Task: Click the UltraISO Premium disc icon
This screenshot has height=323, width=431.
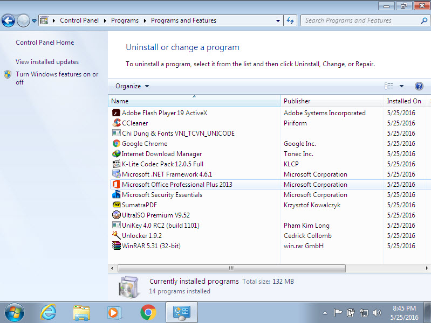Action: click(117, 215)
